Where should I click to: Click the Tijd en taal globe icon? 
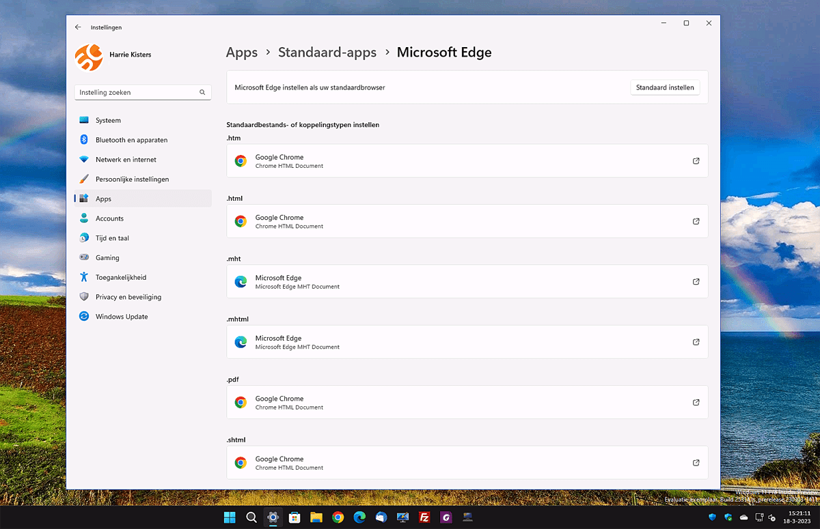84,238
